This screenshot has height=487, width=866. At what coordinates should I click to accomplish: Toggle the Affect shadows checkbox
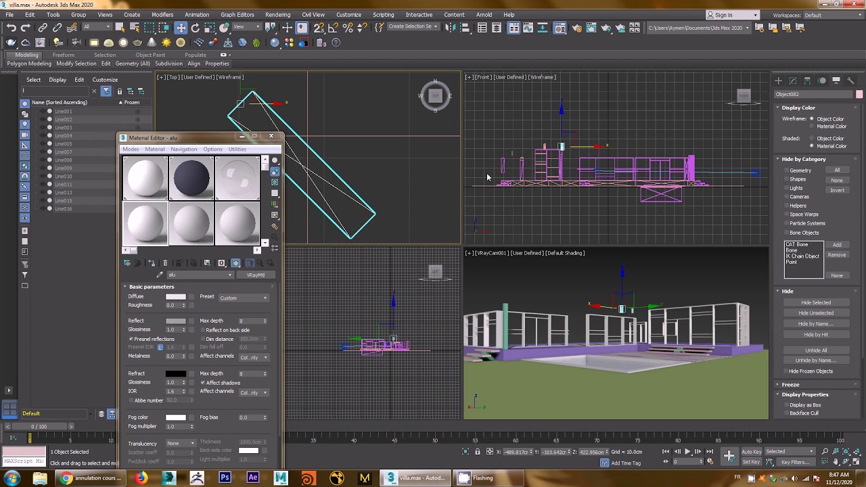pos(203,383)
